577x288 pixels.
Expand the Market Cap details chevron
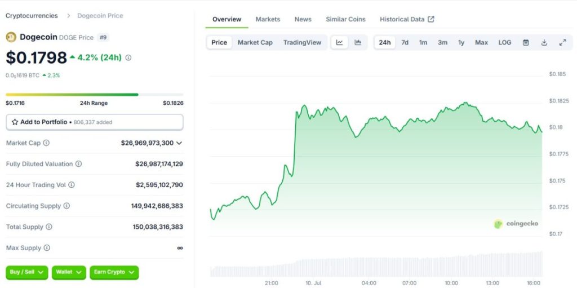(x=179, y=143)
